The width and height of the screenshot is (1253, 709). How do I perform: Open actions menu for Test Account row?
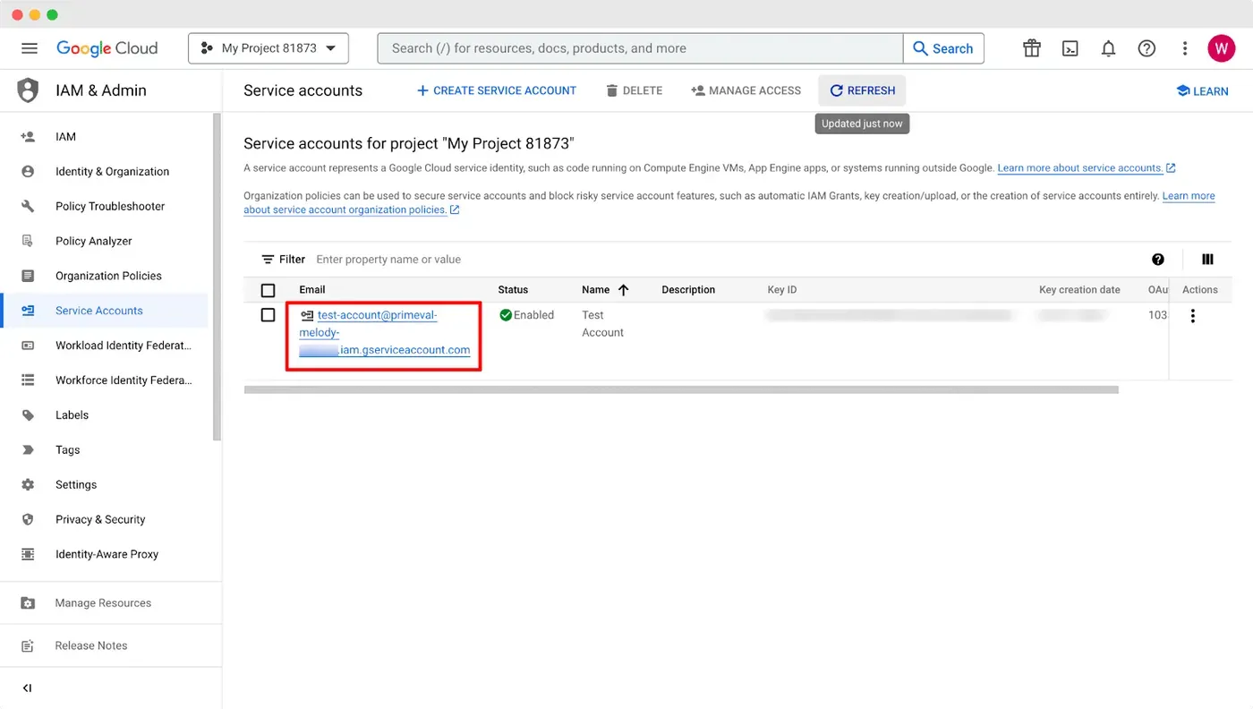(x=1192, y=316)
